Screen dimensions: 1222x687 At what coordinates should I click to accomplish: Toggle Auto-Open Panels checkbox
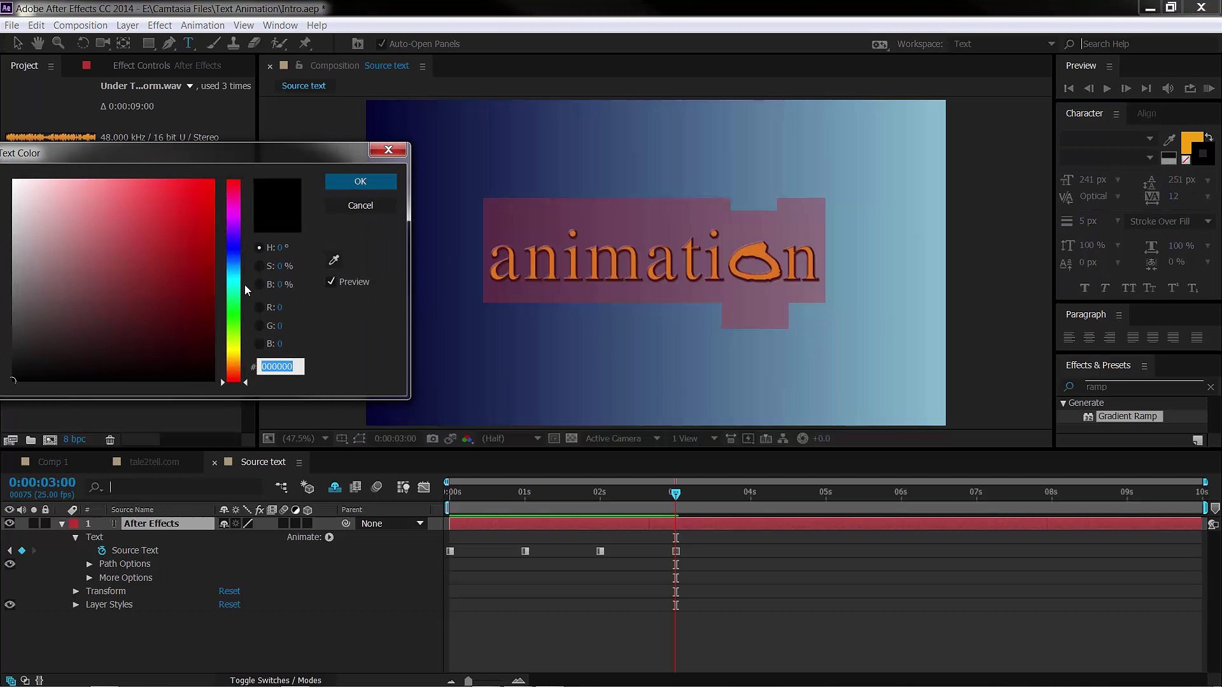[x=381, y=44]
